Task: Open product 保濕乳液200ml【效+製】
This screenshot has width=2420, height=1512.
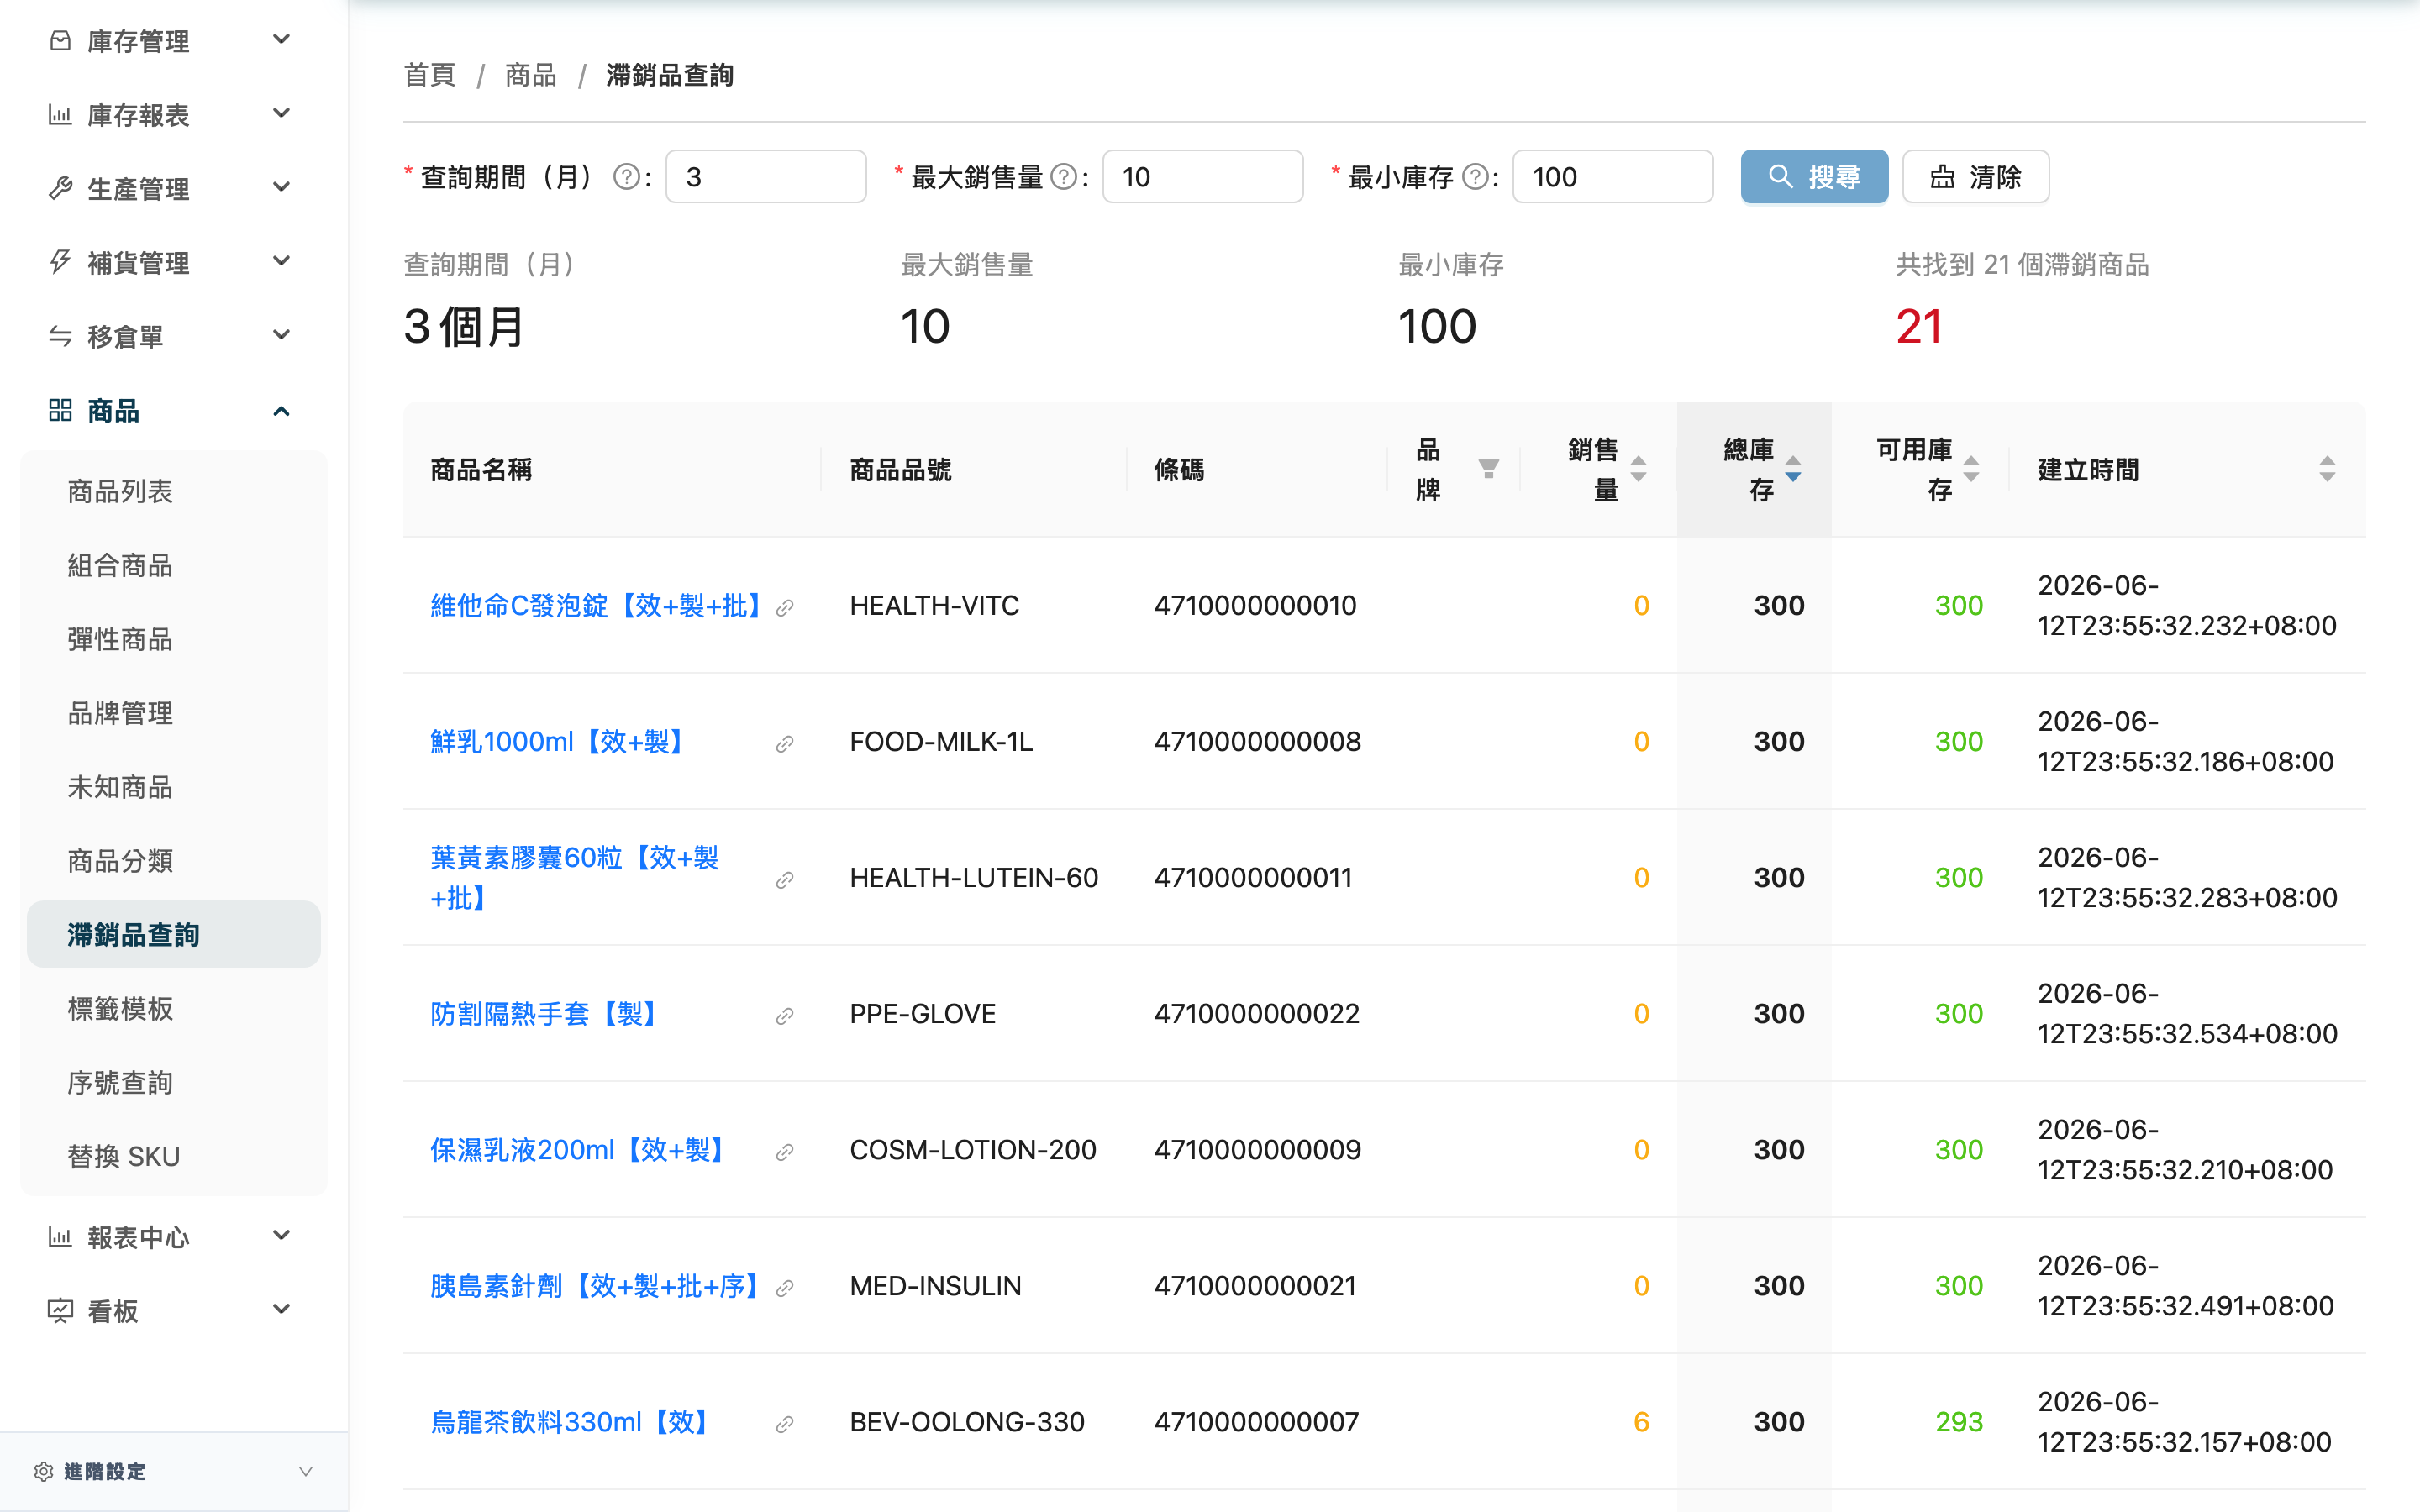Action: click(579, 1150)
